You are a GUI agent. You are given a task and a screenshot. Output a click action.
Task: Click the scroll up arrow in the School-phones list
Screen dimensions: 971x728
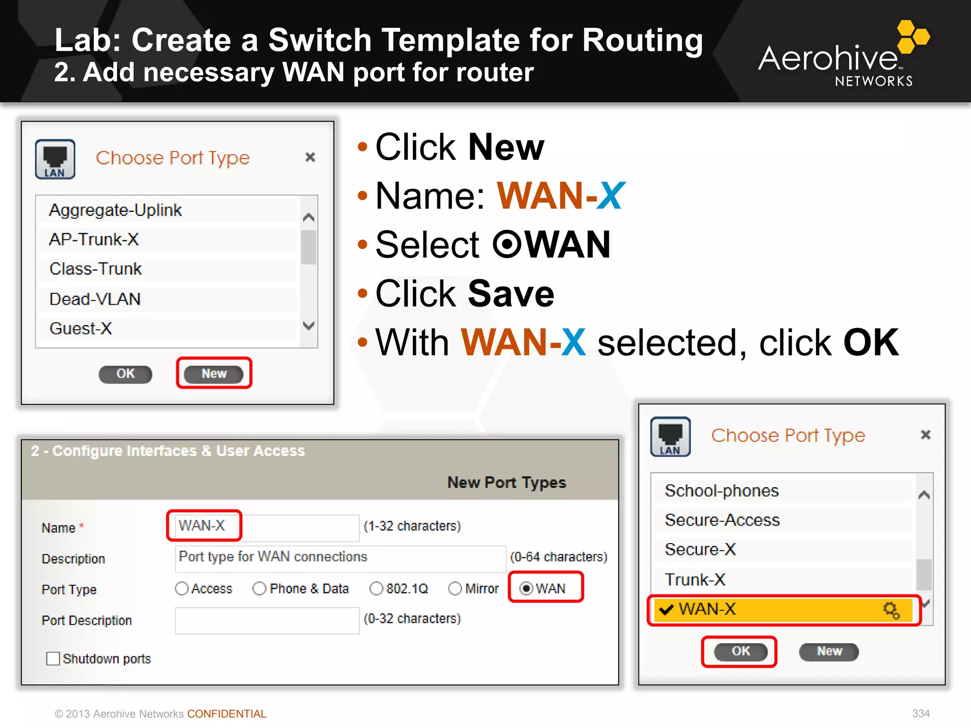[x=924, y=495]
